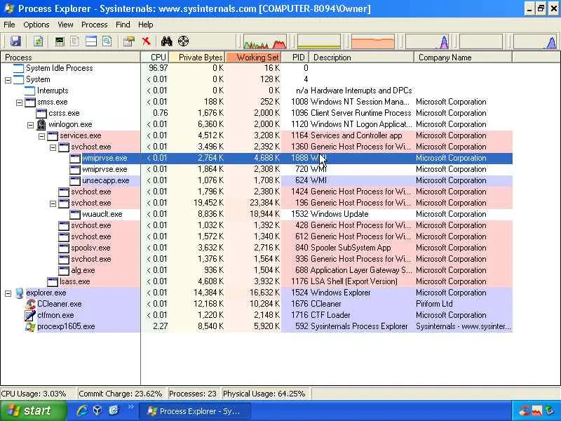
Task: Click the Find Window's Process target icon
Action: click(x=183, y=41)
